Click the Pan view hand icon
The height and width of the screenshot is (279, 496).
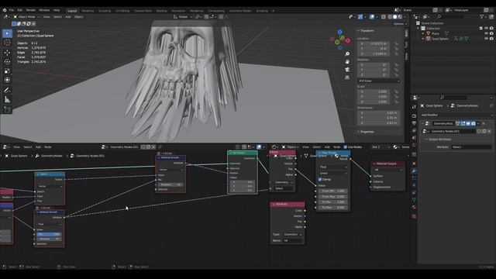[347, 62]
